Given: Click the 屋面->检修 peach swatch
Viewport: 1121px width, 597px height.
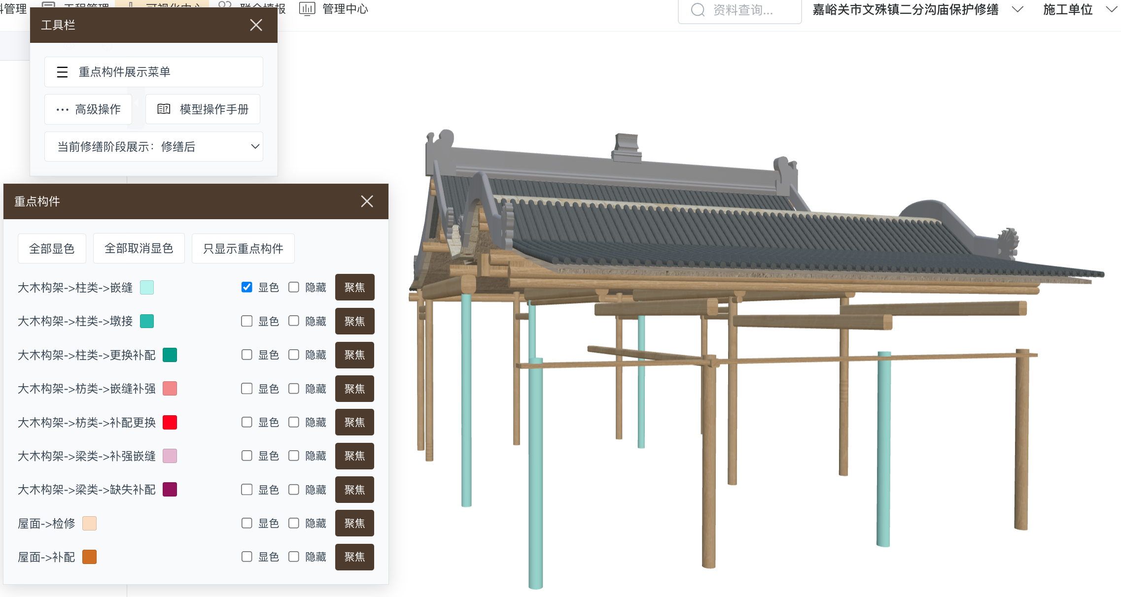Looking at the screenshot, I should pos(89,523).
